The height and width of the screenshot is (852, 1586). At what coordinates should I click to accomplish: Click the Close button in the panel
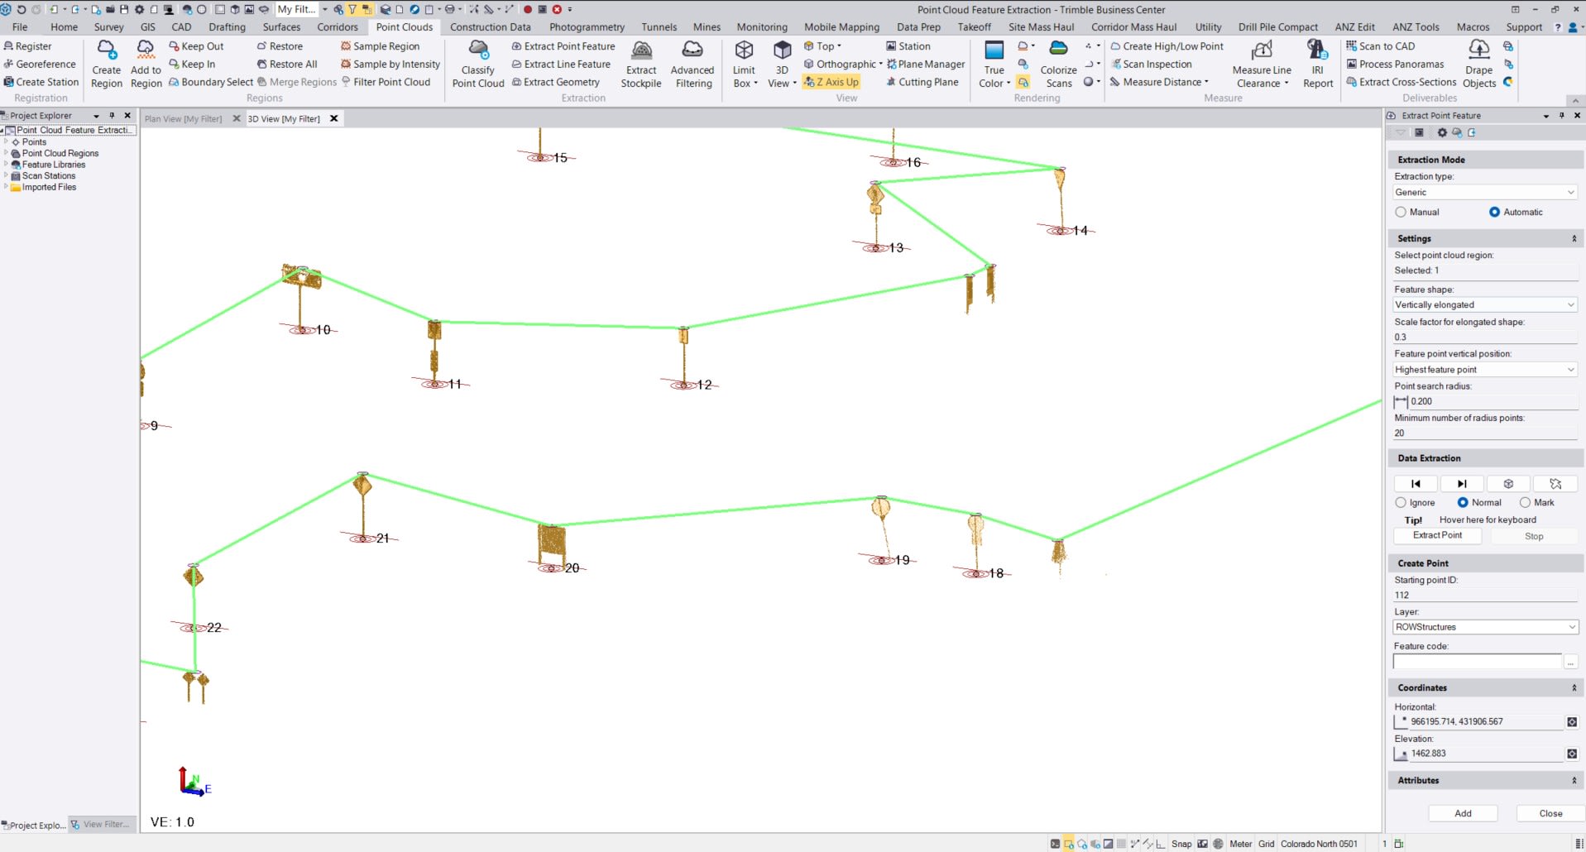[1550, 814]
